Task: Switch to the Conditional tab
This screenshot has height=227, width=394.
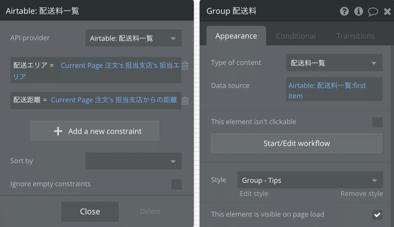Action: [296, 36]
